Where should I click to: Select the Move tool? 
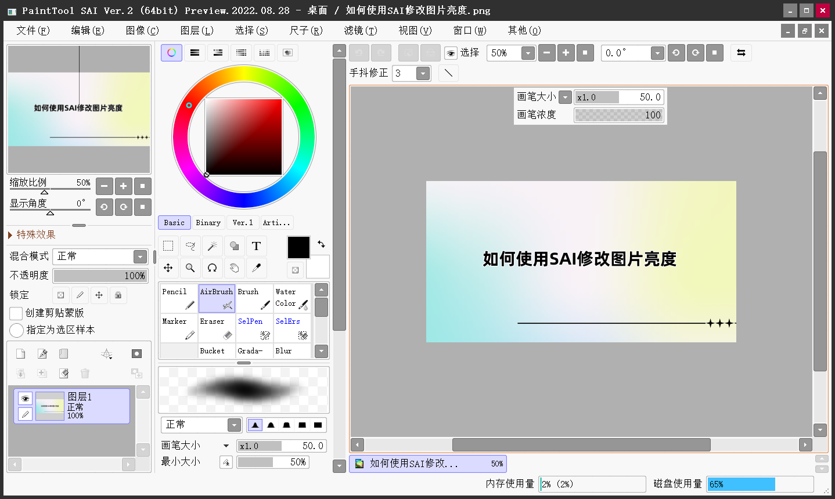pos(168,268)
